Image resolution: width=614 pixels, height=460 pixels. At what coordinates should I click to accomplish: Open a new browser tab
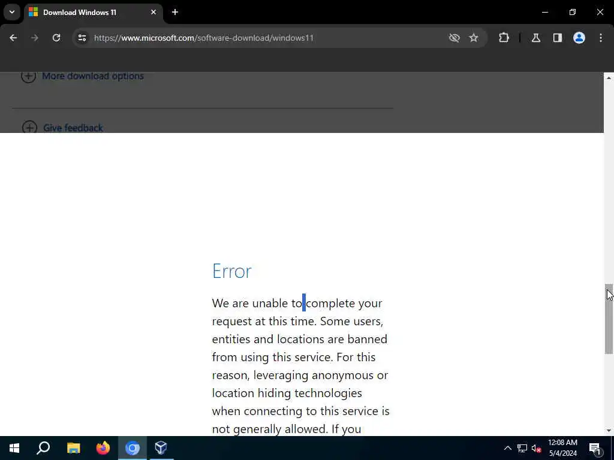pyautogui.click(x=175, y=12)
